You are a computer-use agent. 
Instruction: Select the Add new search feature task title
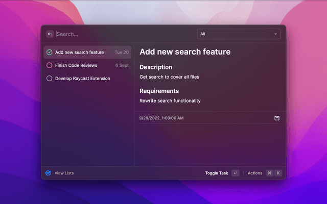pyautogui.click(x=79, y=52)
